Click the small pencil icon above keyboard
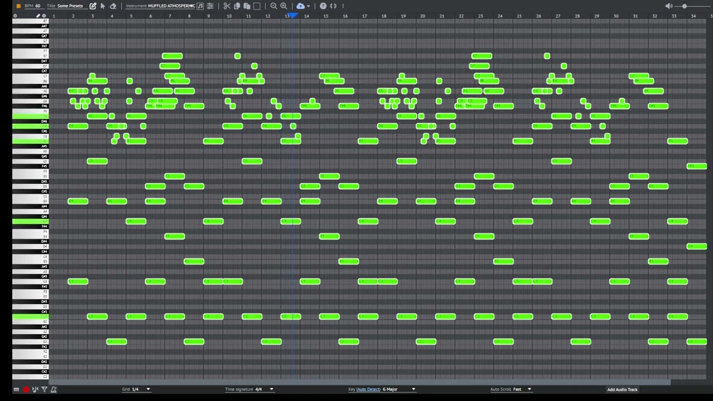Screen dimensions: 713x401 (x=38, y=16)
